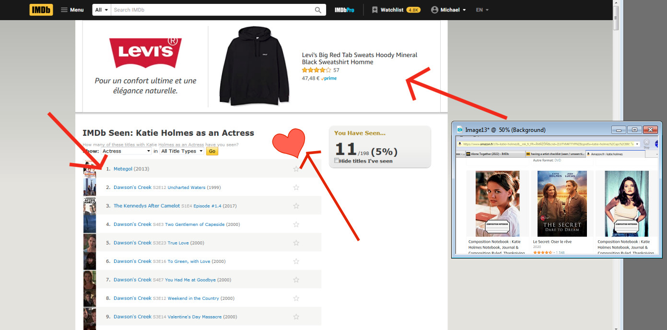Open Weekend in the Country episode link
Screen dimensions: 667x330
[193, 298]
